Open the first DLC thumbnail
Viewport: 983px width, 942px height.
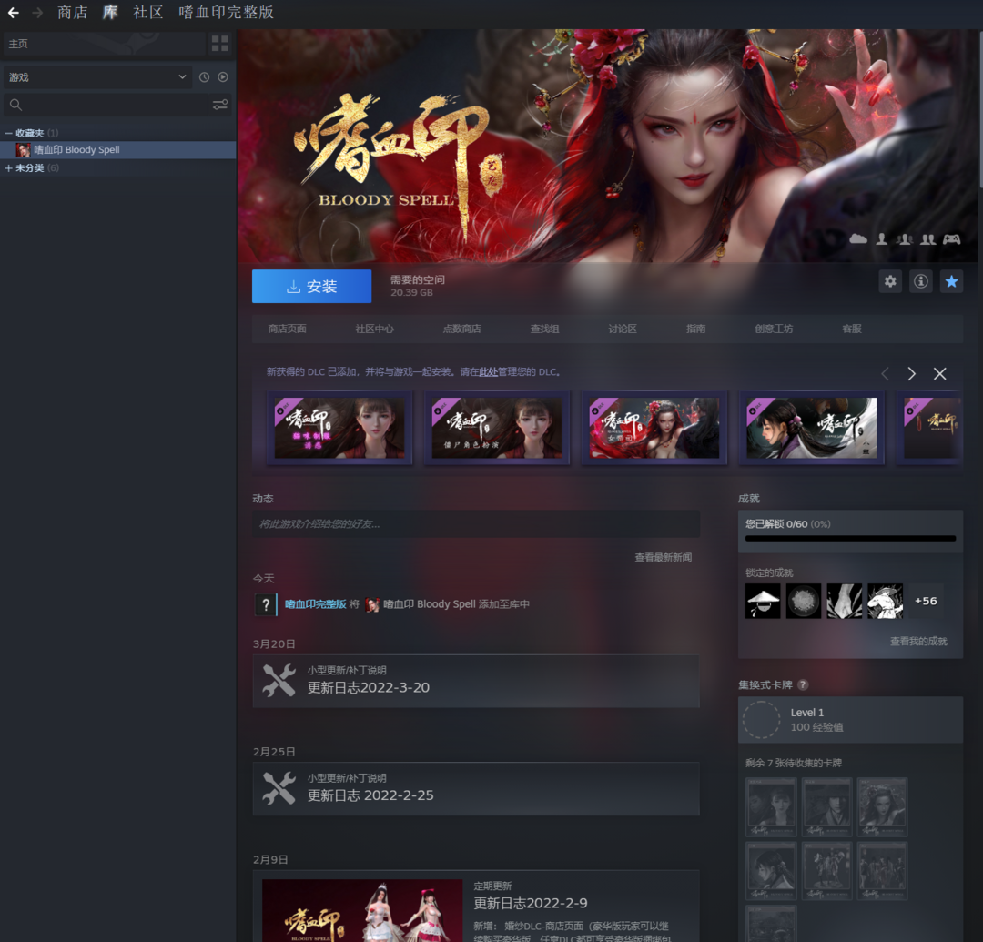pos(339,428)
